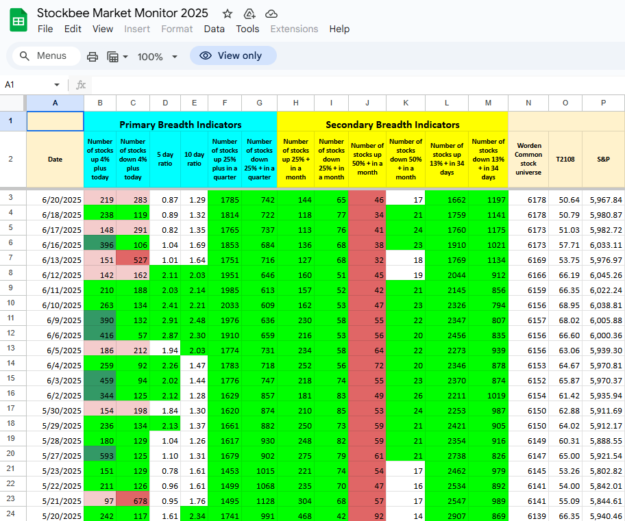
Task: Select the date cell 6/20/2025
Action: (55, 198)
